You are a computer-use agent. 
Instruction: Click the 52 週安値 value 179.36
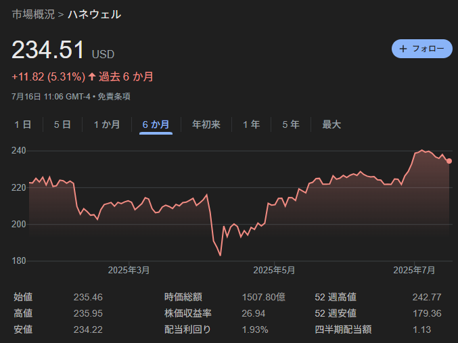[427, 313]
